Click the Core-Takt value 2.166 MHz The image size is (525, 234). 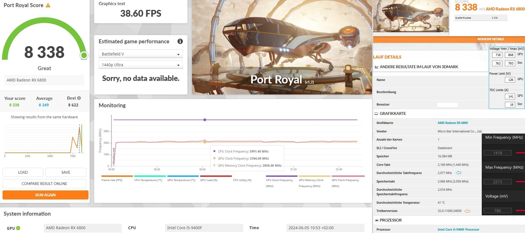453,165
